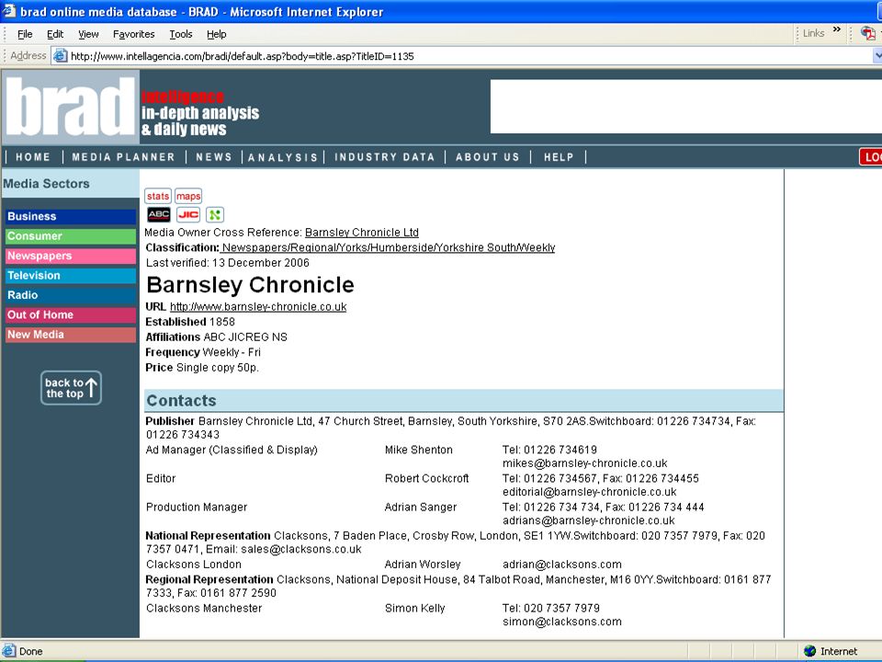Click the Done status page icon
882x662 pixels.
(x=8, y=651)
